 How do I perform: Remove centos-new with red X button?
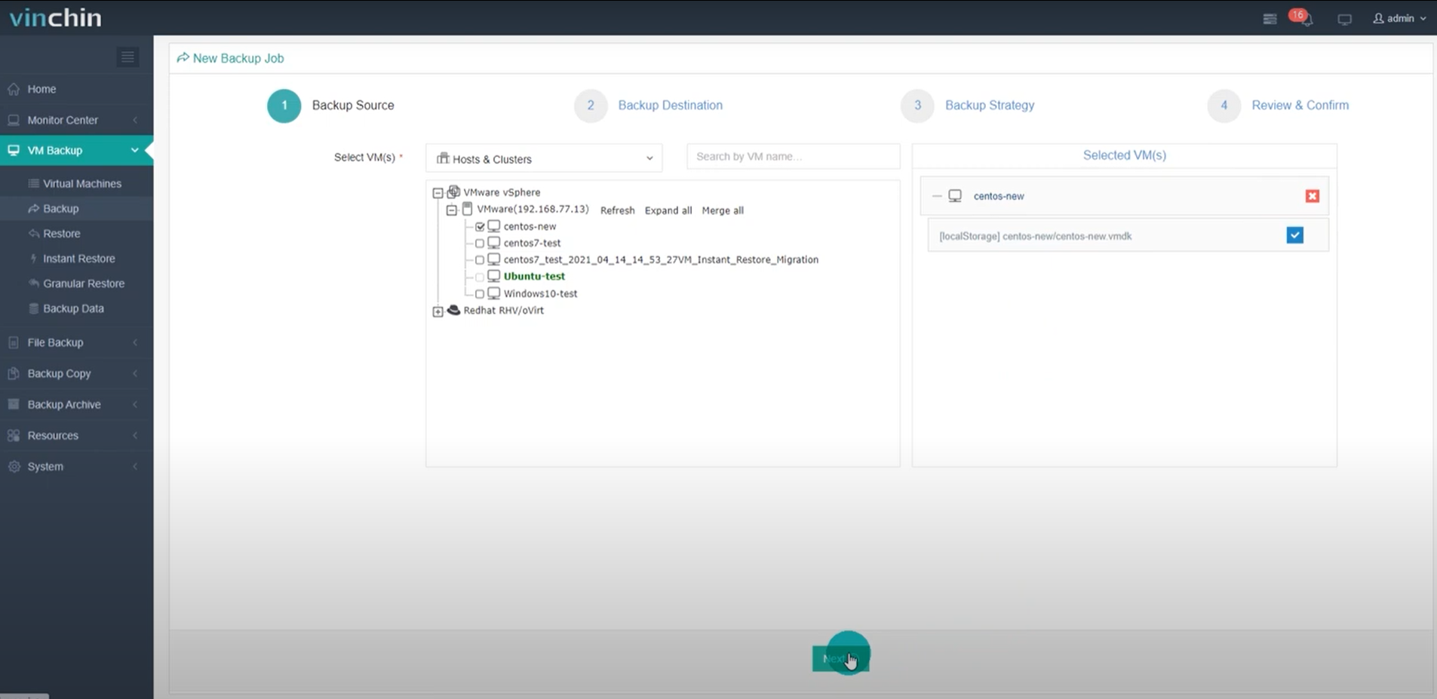point(1313,196)
